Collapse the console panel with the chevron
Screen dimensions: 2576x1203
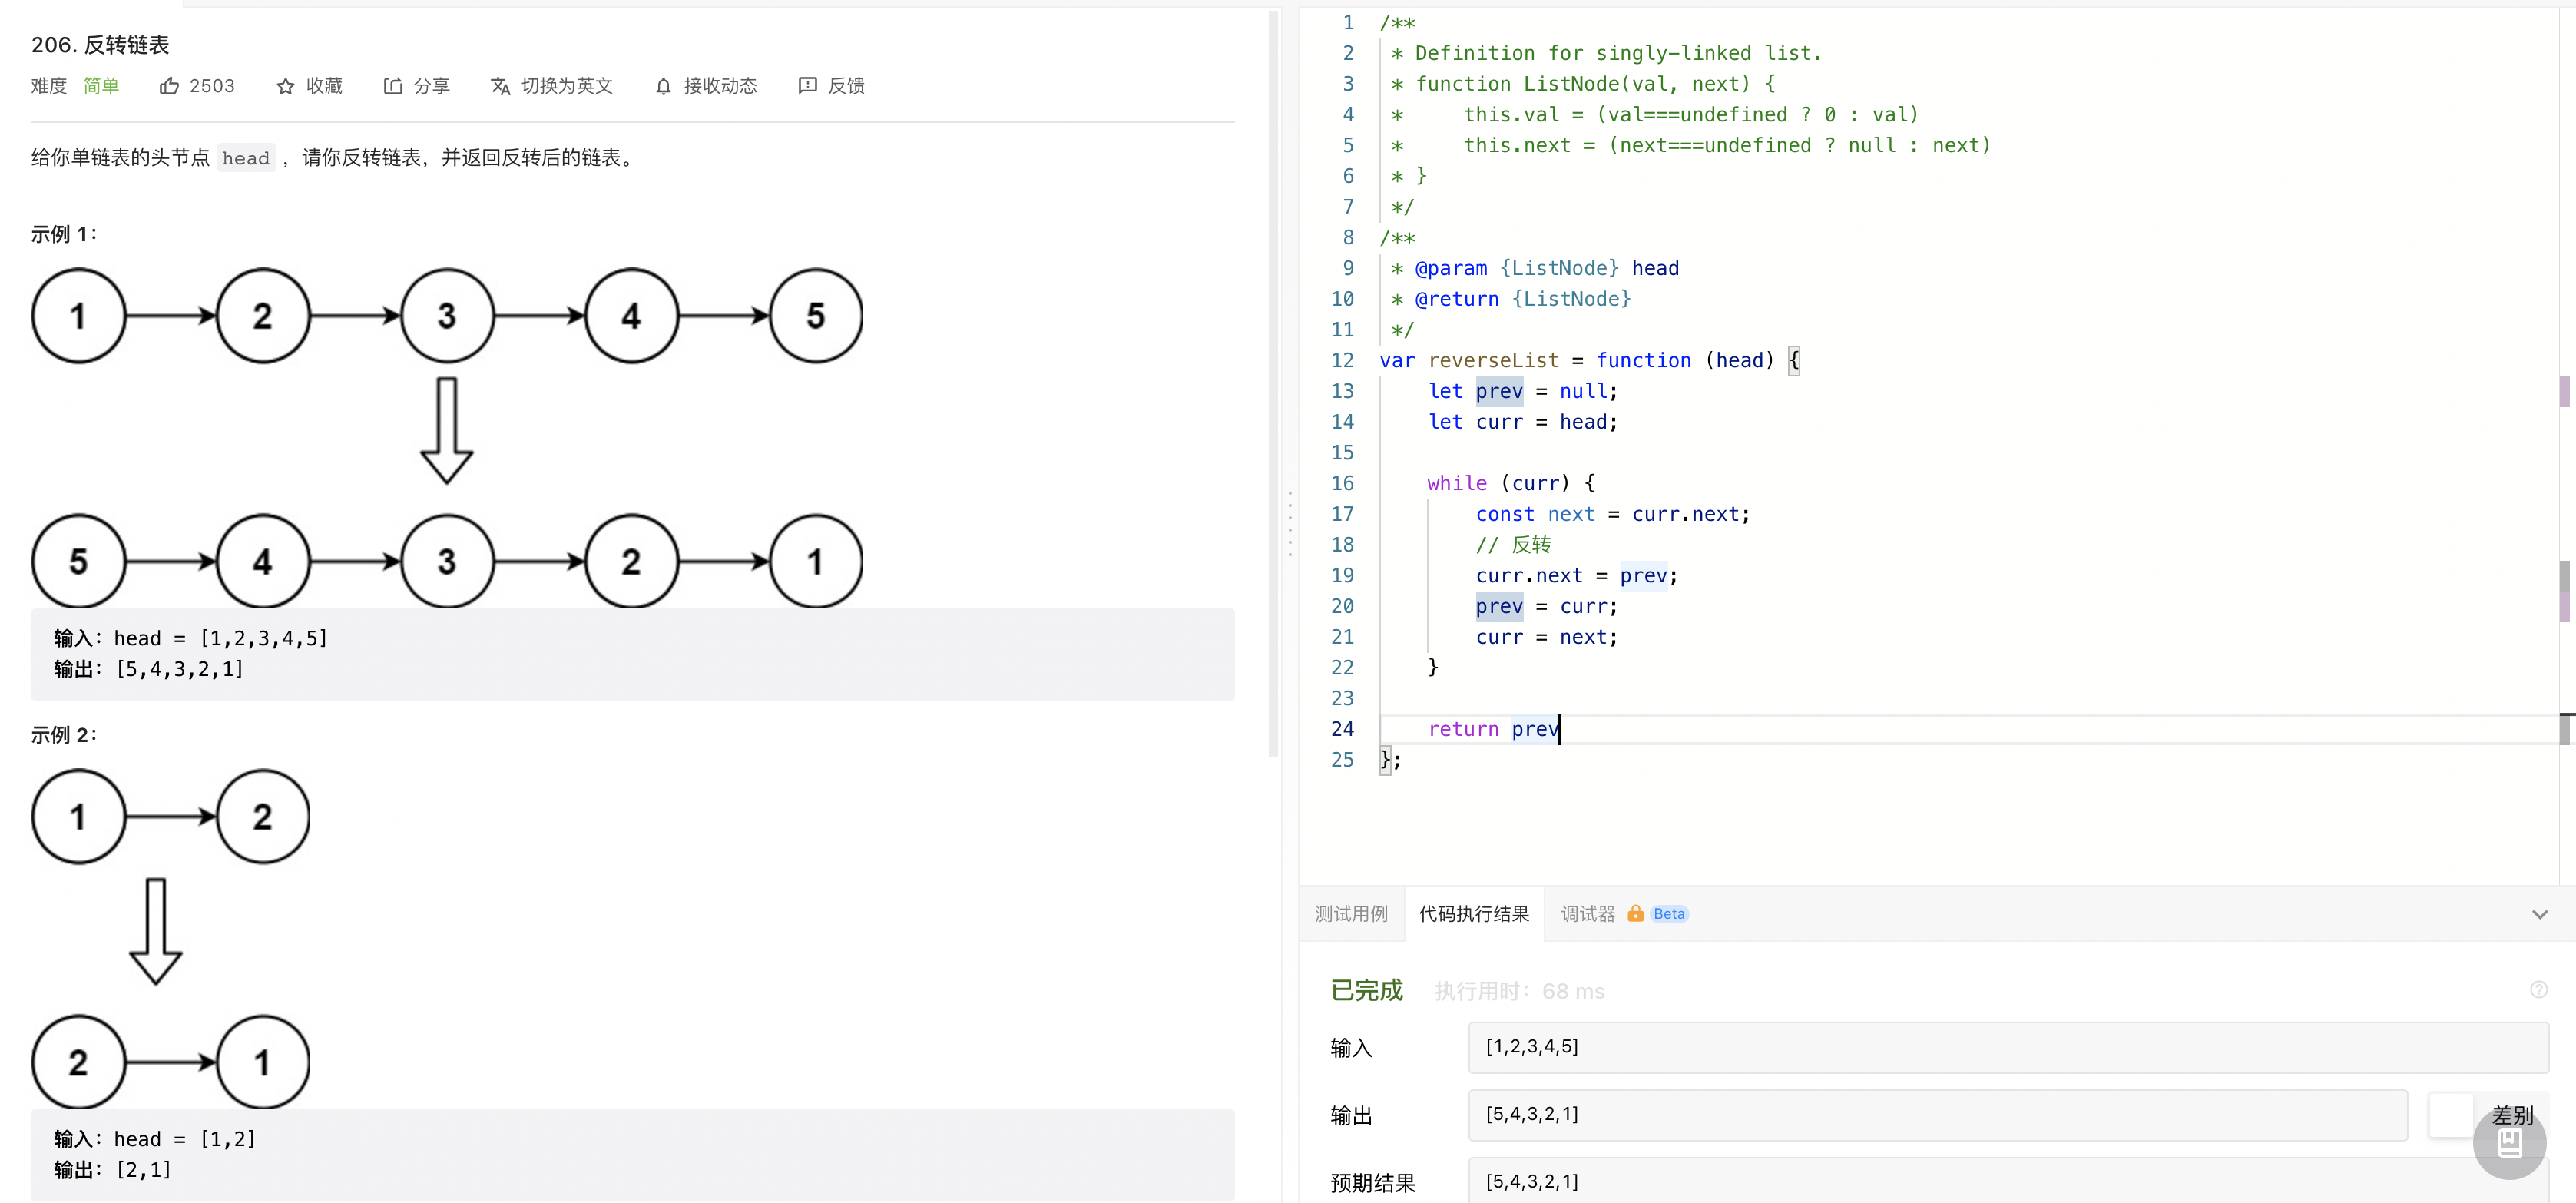[2539, 914]
